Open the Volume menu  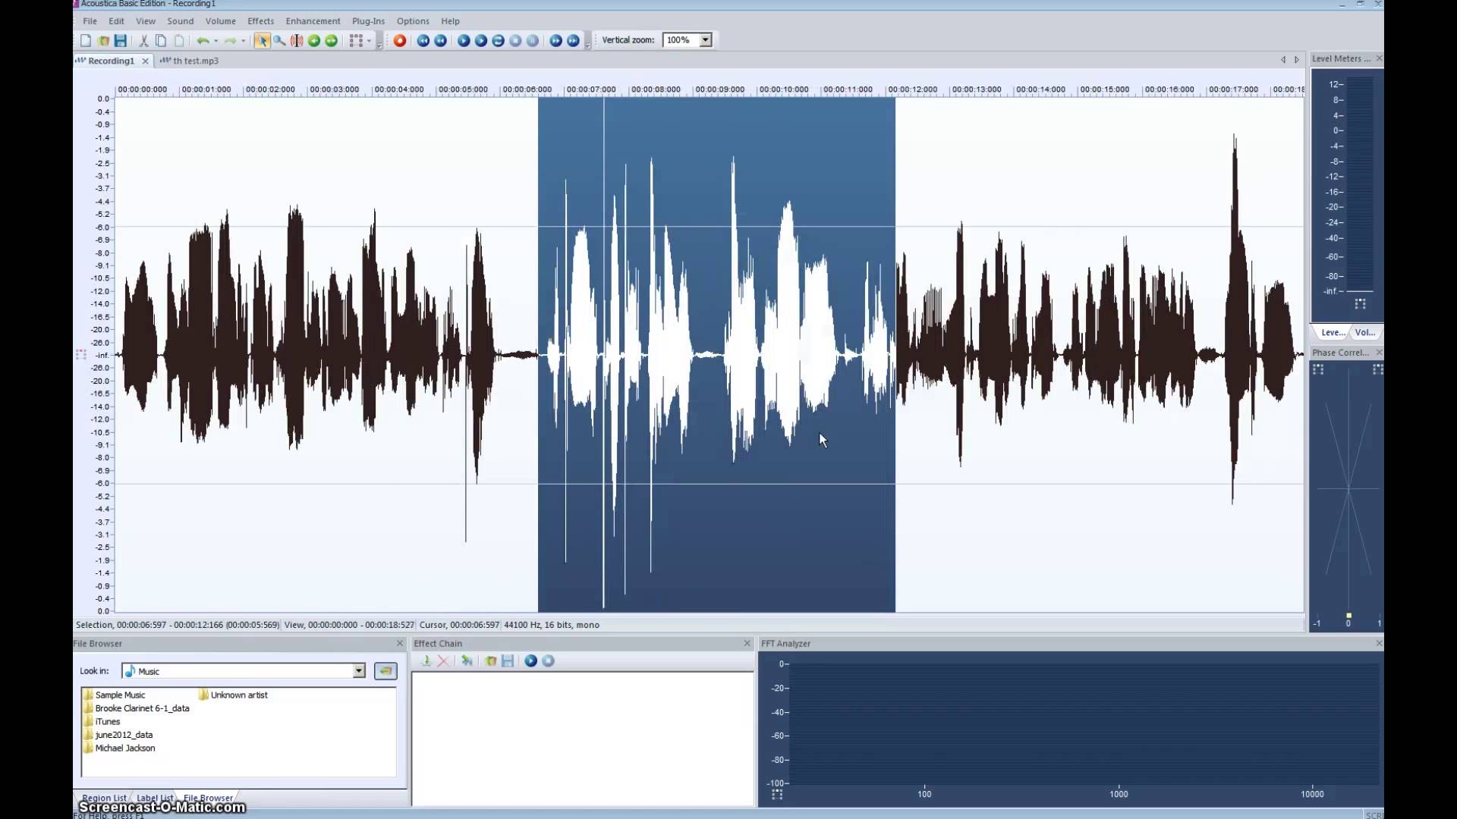coord(220,21)
